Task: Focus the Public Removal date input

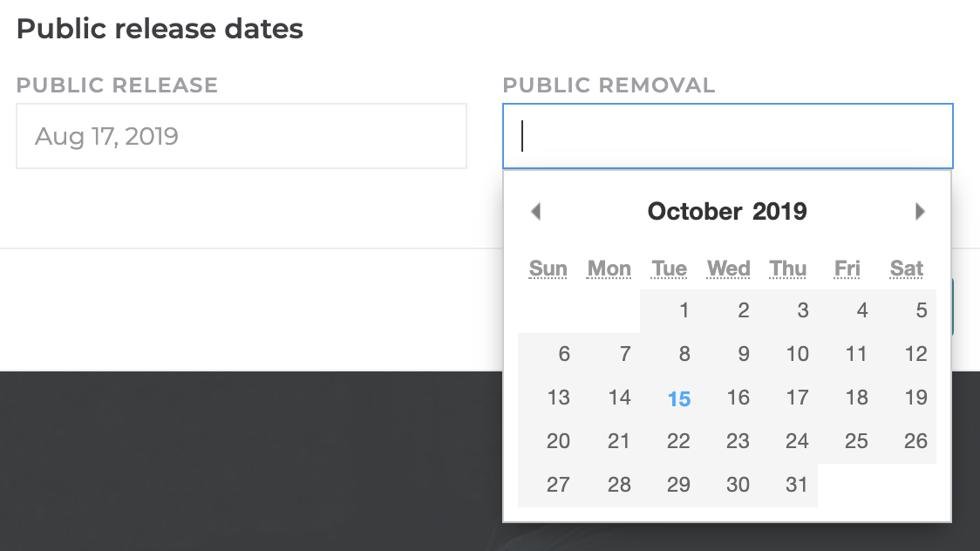Action: [727, 136]
